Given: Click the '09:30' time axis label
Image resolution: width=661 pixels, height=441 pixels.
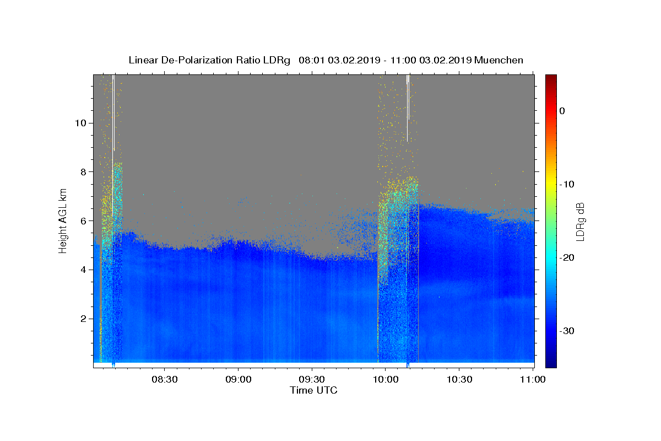Looking at the screenshot, I should pos(312,379).
